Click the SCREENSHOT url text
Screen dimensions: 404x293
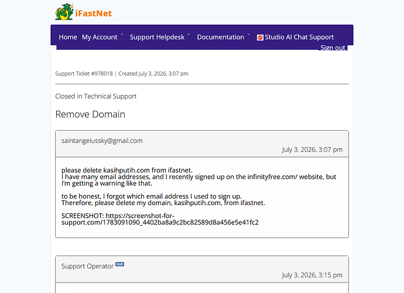pyautogui.click(x=160, y=219)
